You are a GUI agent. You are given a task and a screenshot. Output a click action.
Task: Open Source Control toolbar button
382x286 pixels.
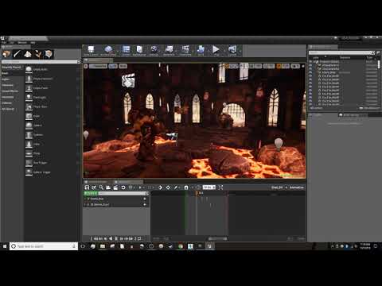point(108,51)
